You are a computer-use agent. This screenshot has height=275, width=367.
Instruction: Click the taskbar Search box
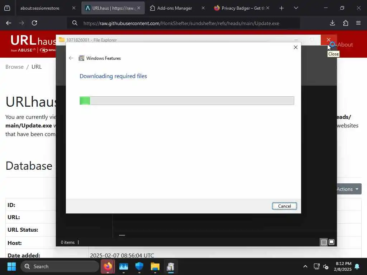point(60,266)
